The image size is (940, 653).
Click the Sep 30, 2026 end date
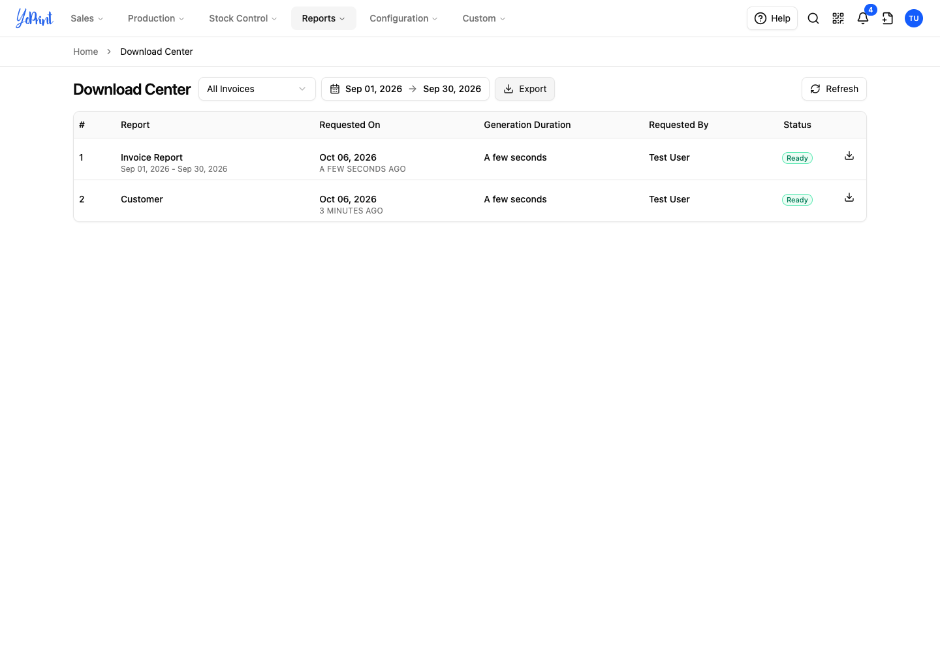(452, 89)
